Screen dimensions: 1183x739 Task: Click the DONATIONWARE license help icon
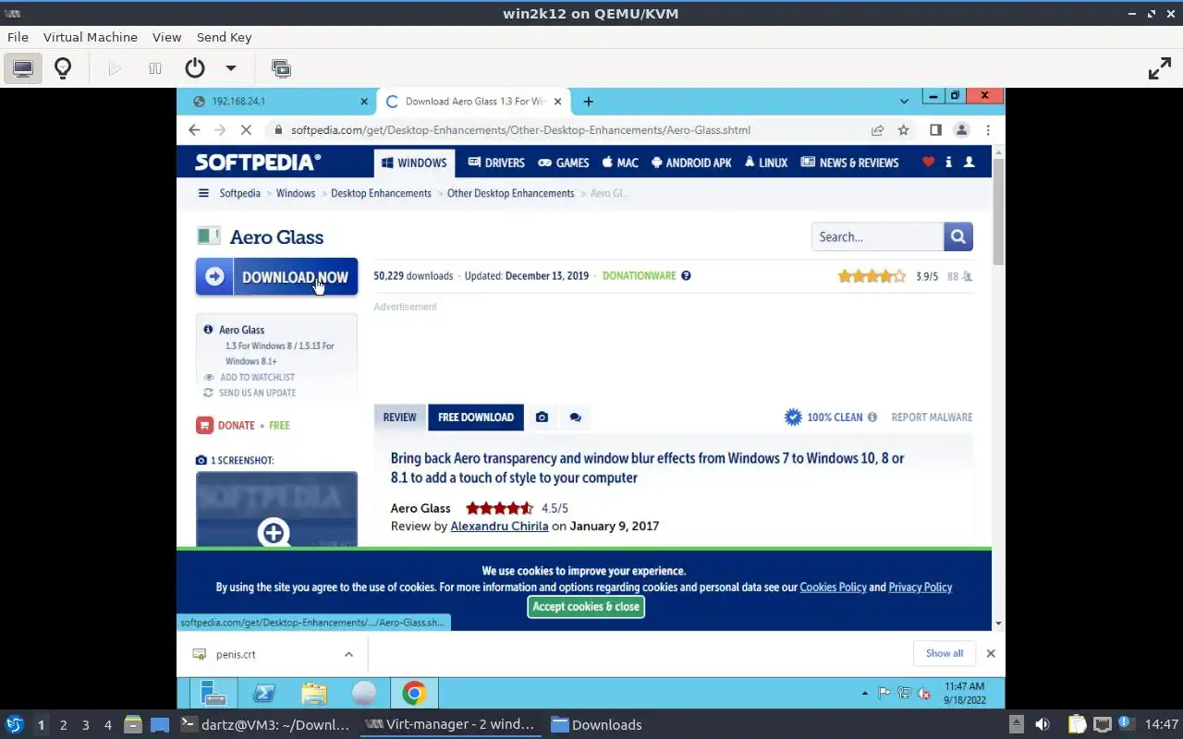click(686, 275)
